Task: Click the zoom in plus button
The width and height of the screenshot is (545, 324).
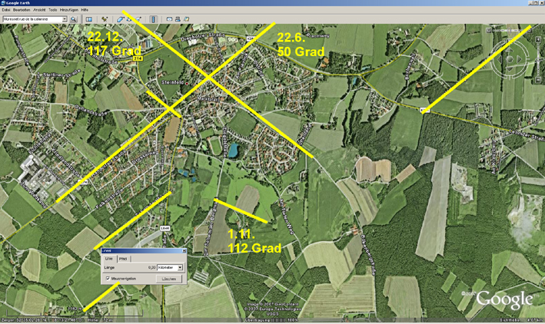Action: point(538,40)
